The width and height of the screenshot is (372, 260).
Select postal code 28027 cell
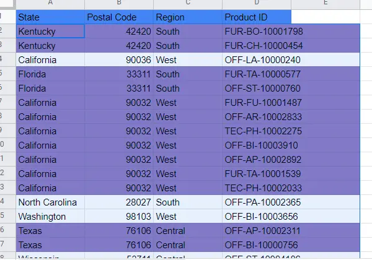[x=119, y=202]
